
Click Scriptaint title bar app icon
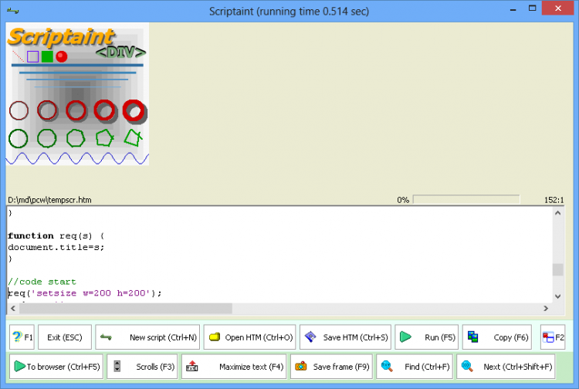click(x=13, y=11)
